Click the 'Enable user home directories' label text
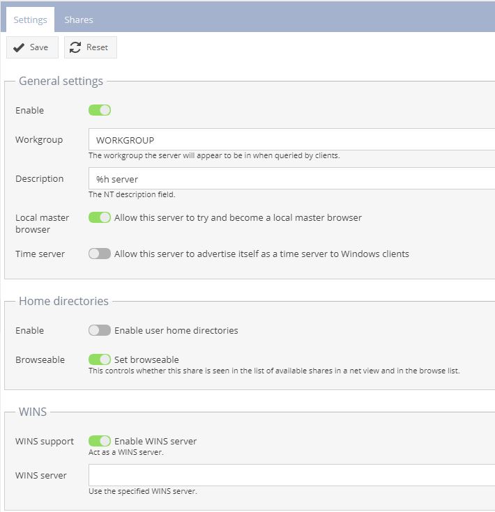The width and height of the screenshot is (495, 512). (x=176, y=330)
